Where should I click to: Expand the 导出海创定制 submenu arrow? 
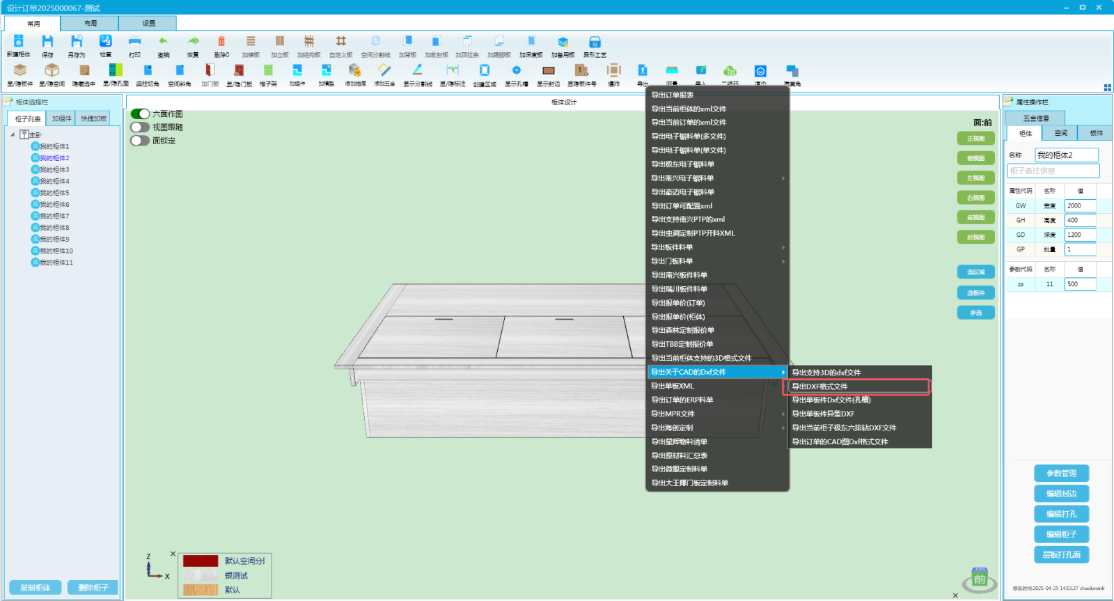point(783,428)
